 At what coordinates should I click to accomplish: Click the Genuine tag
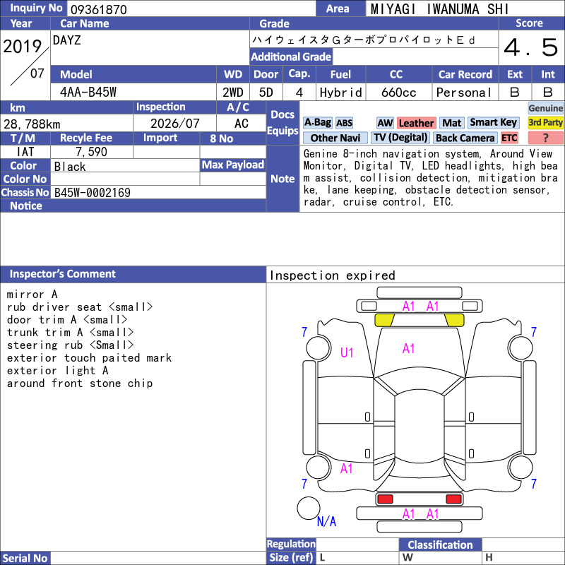pyautogui.click(x=545, y=108)
